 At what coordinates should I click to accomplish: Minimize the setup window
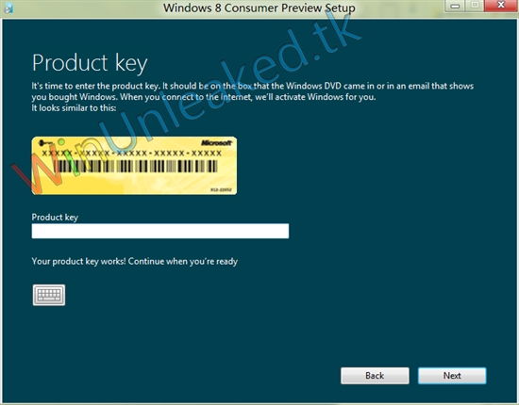click(455, 6)
